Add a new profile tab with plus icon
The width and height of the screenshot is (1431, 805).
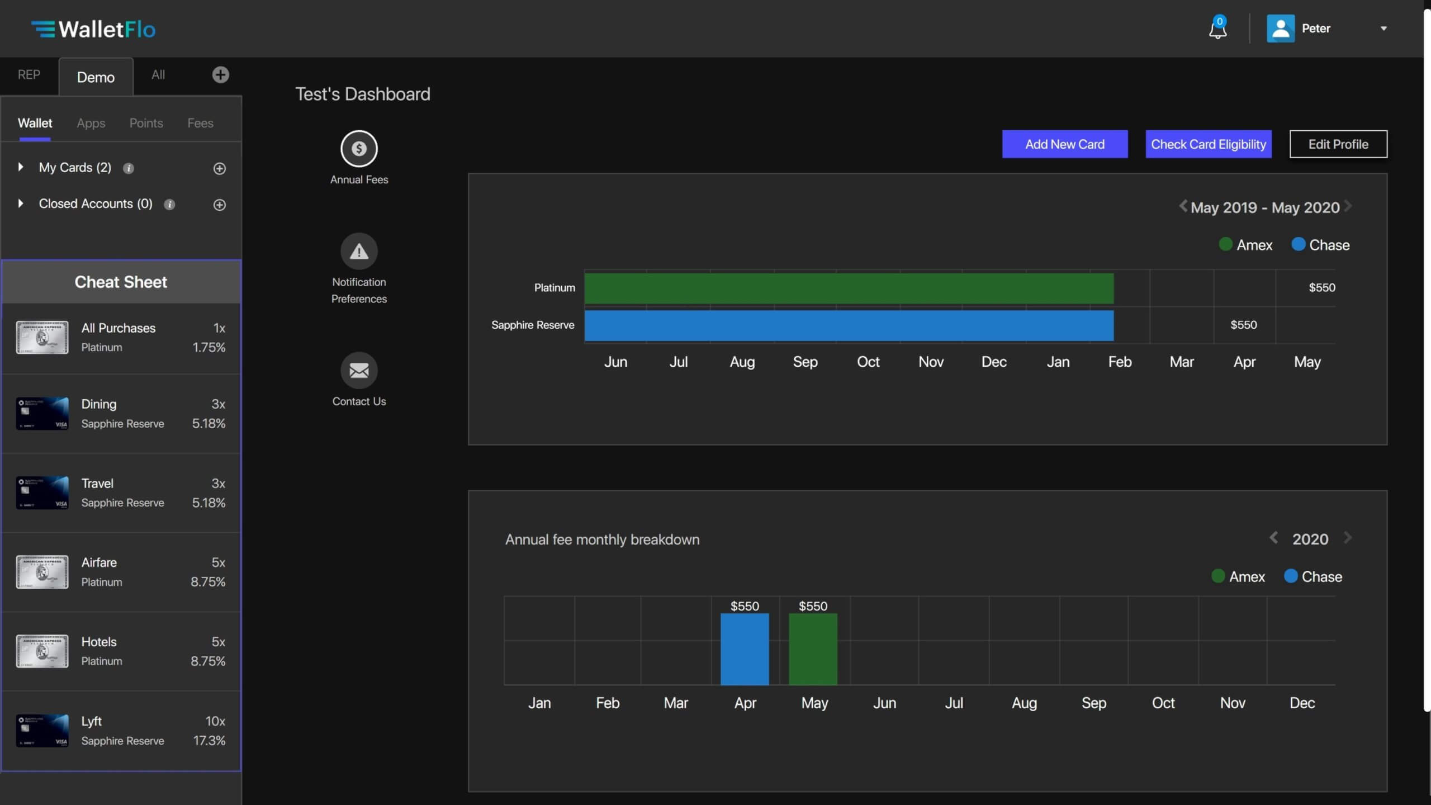(220, 75)
